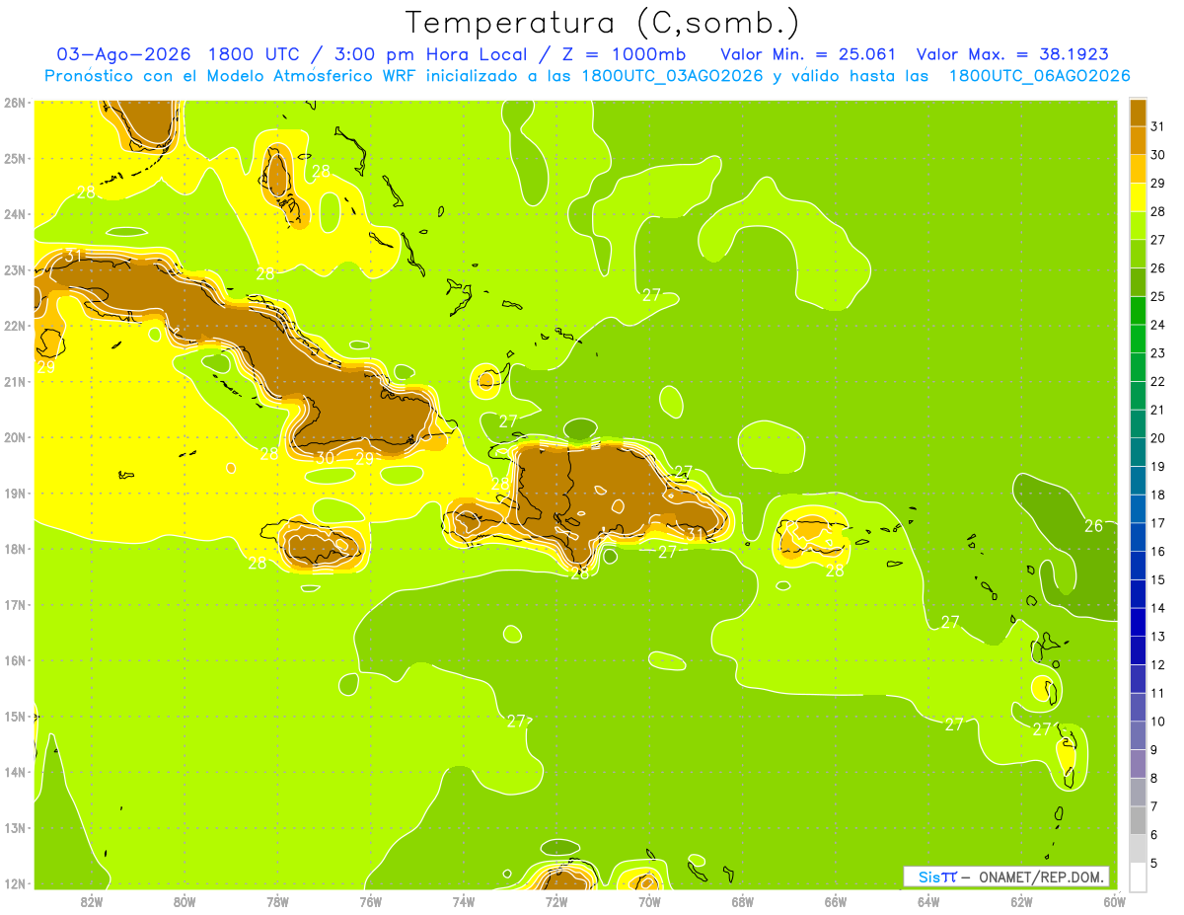Image resolution: width=1184 pixels, height=915 pixels.
Task: Click the legend label 10
Action: pyautogui.click(x=1158, y=722)
